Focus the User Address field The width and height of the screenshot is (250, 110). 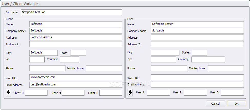(x=197, y=38)
